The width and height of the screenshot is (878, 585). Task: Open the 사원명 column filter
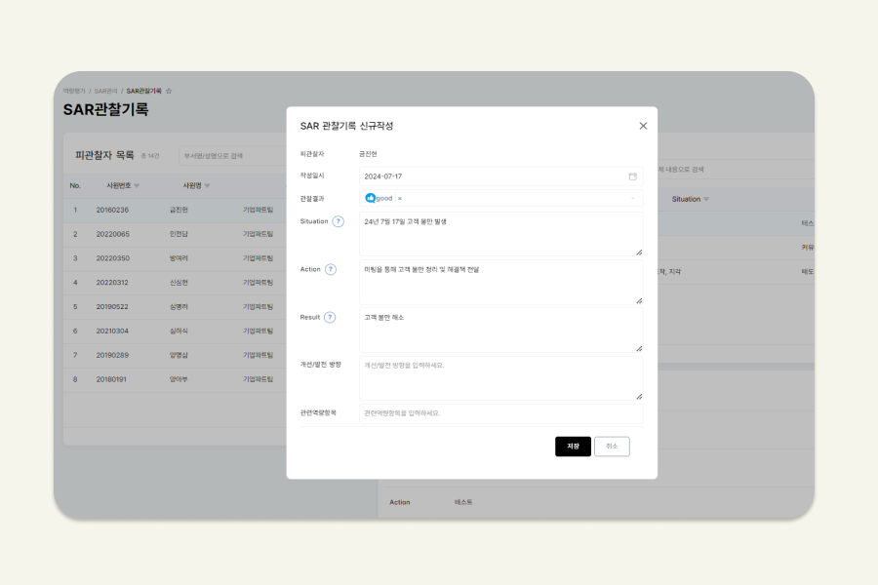pyautogui.click(x=206, y=185)
